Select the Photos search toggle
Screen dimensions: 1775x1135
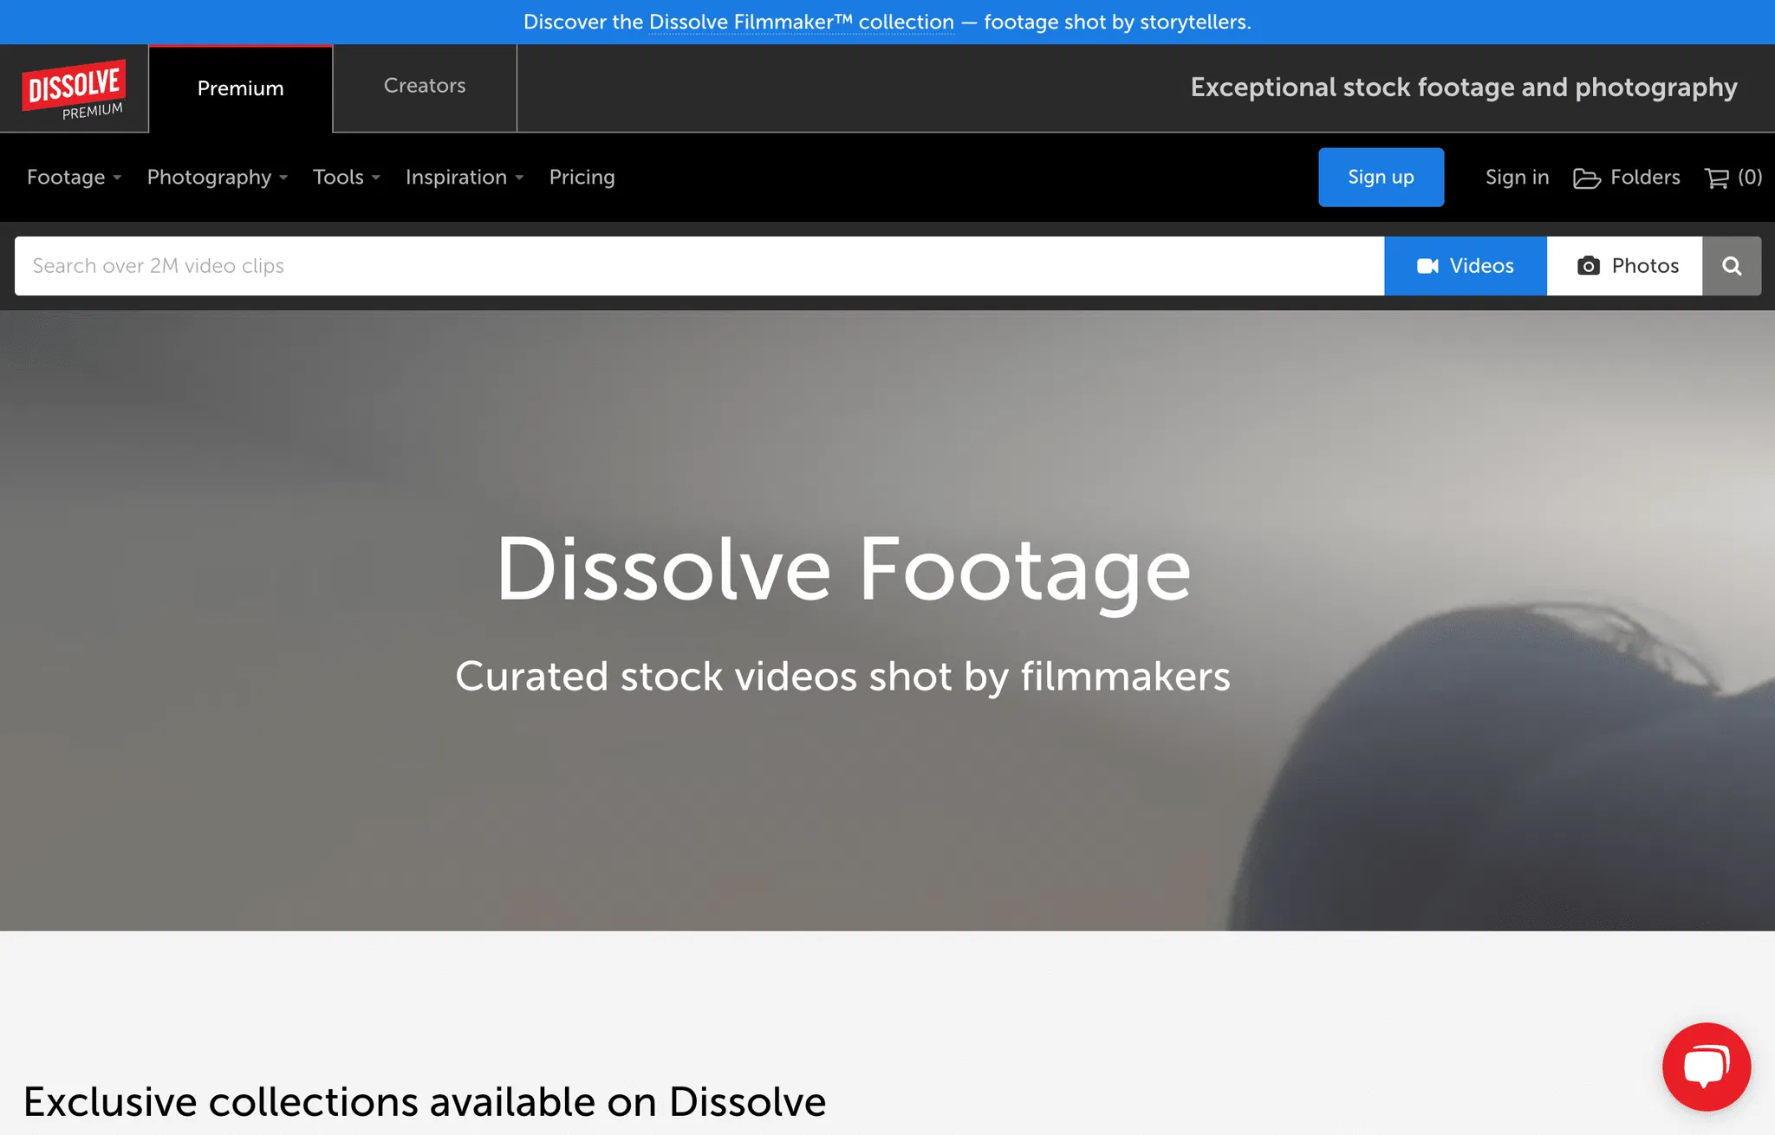point(1625,266)
